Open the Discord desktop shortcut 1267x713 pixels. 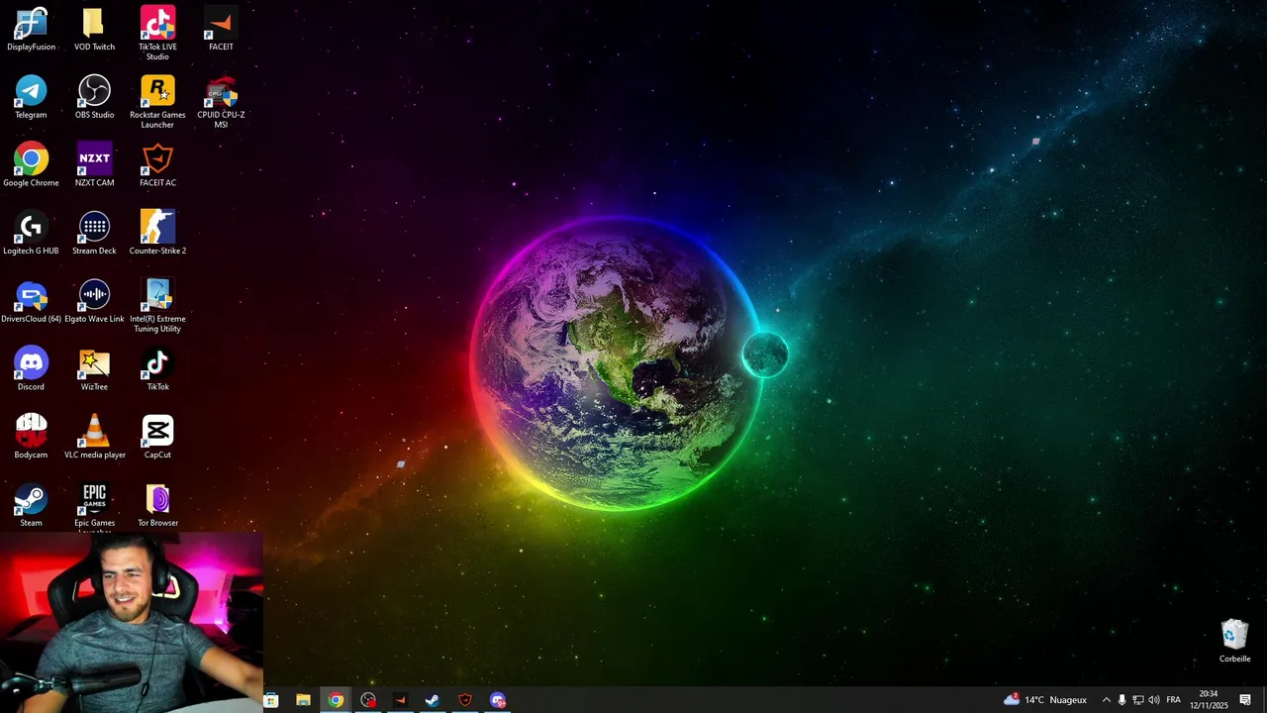(x=31, y=369)
